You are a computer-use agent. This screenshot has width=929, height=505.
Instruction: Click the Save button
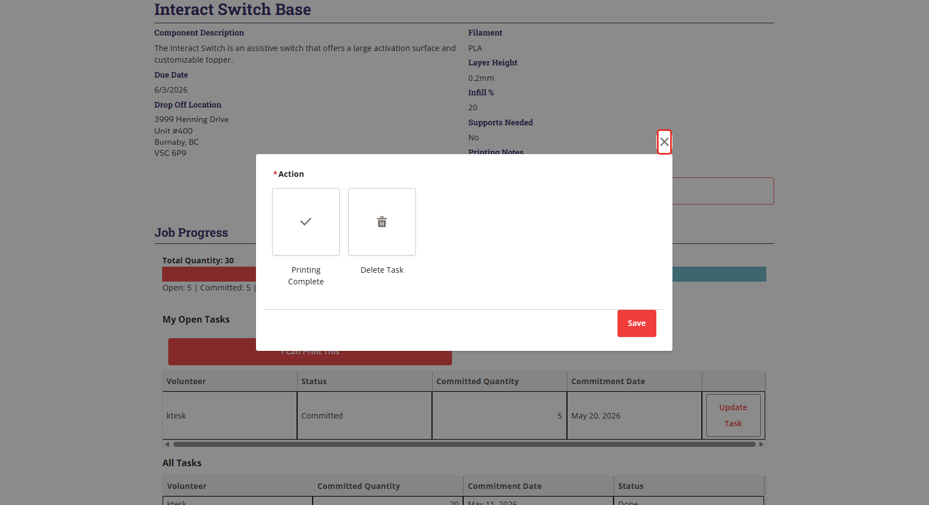[x=636, y=323]
